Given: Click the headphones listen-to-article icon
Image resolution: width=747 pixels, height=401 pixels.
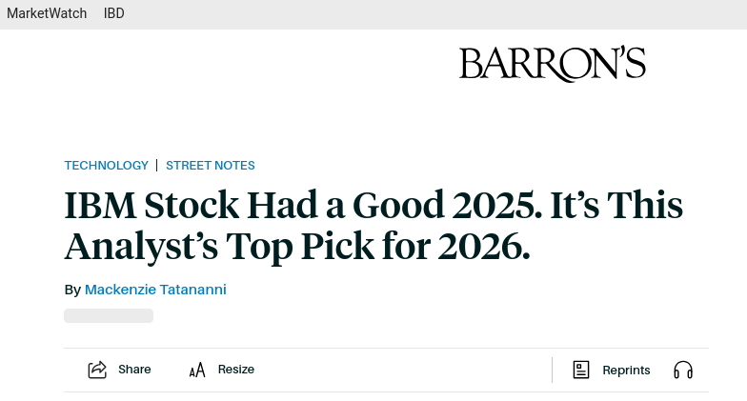Looking at the screenshot, I should 683,370.
